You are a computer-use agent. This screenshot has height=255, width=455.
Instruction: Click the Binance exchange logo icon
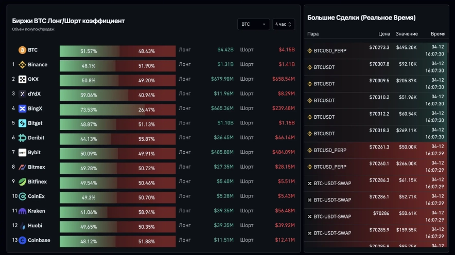tap(22, 65)
